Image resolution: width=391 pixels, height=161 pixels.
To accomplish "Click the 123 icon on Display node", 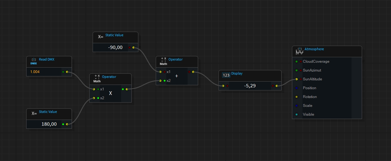I will point(226,75).
